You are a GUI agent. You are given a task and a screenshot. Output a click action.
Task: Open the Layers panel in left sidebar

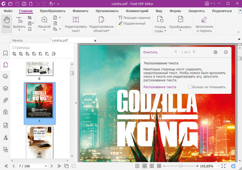click(x=5, y=88)
